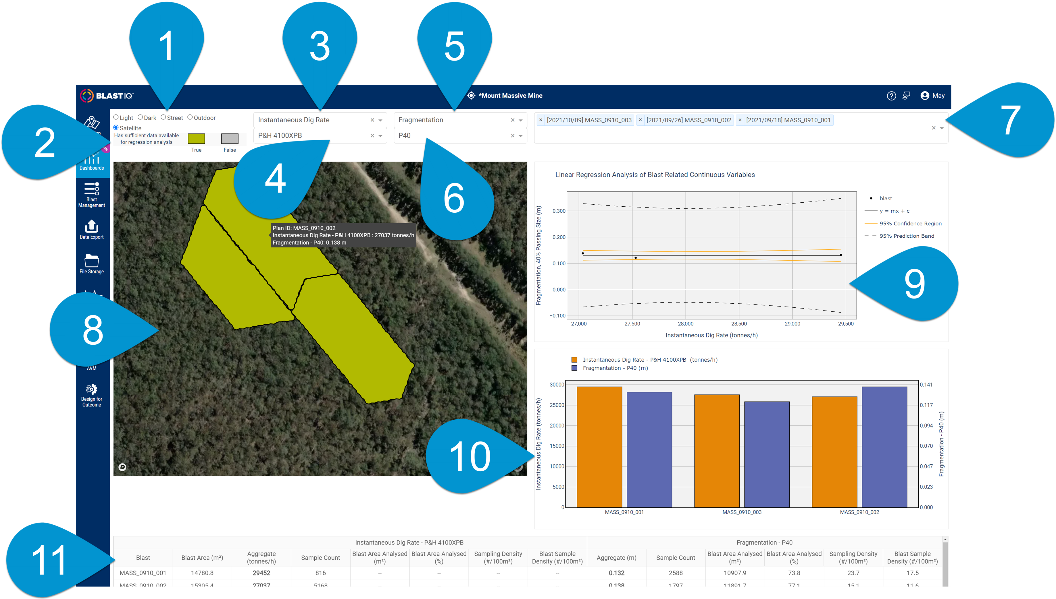The width and height of the screenshot is (1056, 599).
Task: Click the '29452' aggregate cell
Action: click(261, 573)
